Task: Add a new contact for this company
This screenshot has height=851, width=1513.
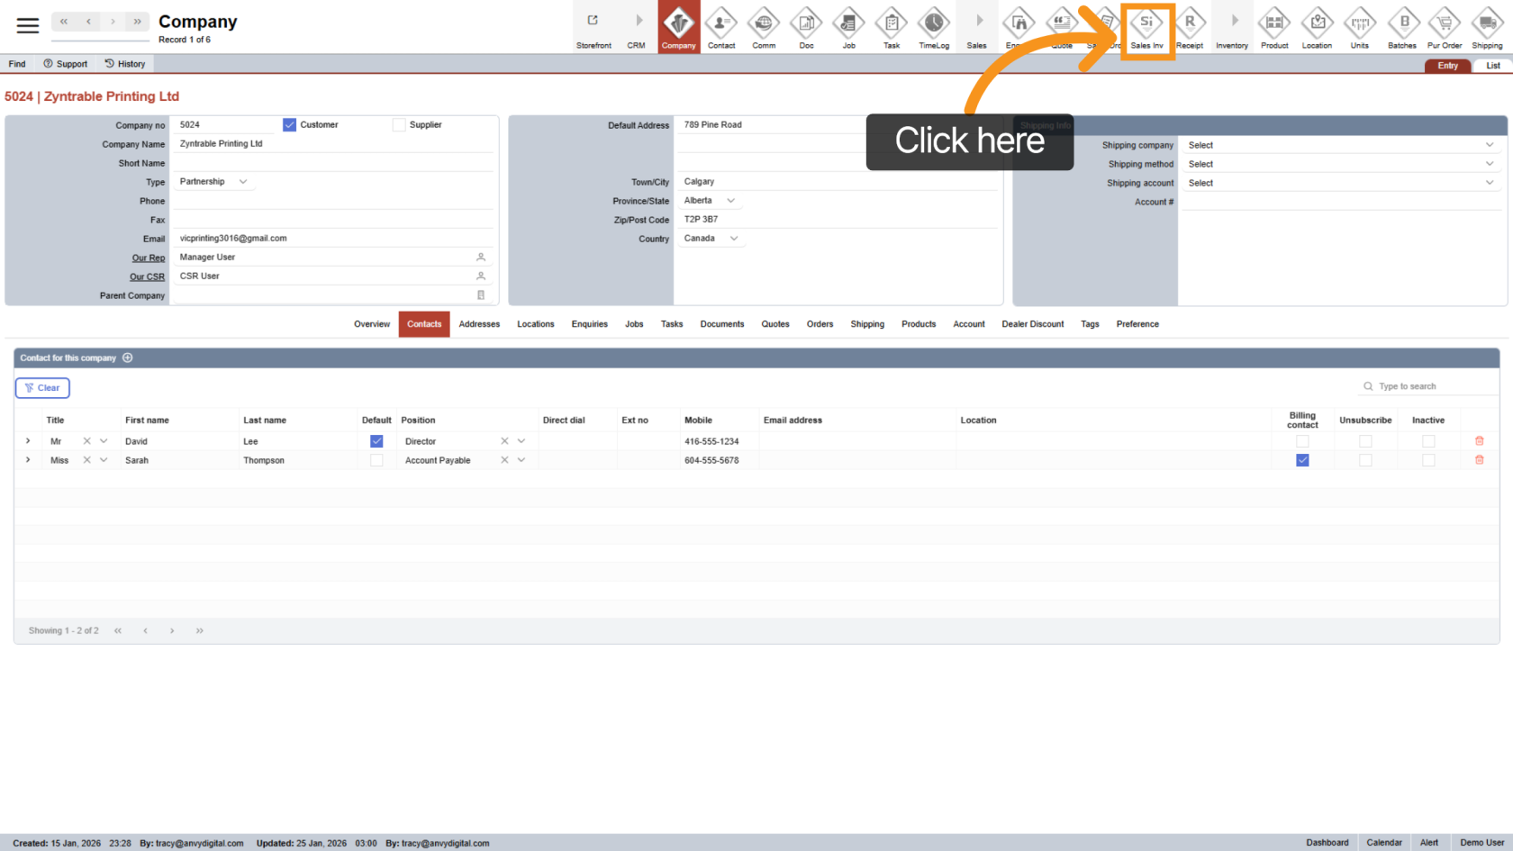Action: (x=128, y=358)
